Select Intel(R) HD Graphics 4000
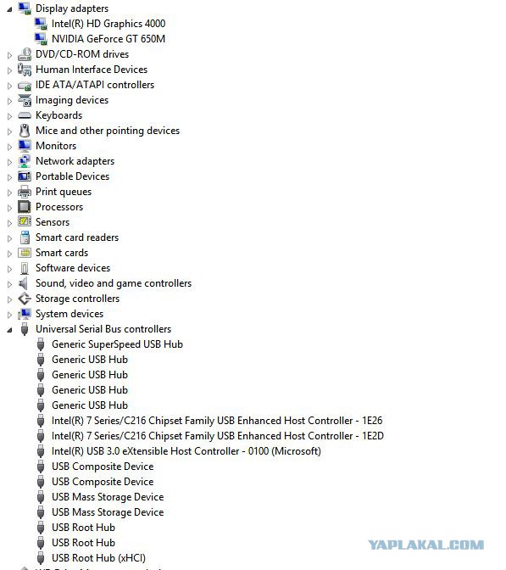 tap(108, 24)
